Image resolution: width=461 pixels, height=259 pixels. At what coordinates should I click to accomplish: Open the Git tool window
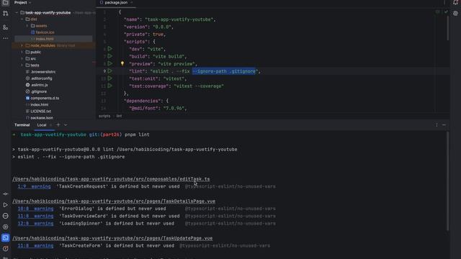pos(5,194)
